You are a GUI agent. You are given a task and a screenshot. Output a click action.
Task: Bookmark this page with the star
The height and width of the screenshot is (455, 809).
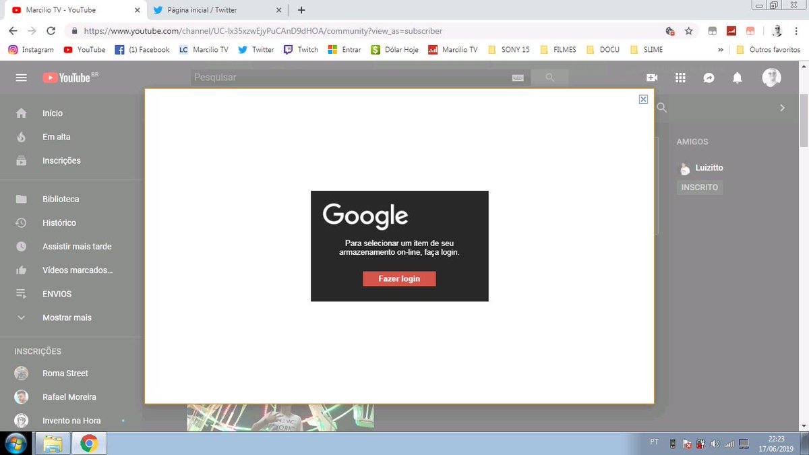tap(688, 31)
